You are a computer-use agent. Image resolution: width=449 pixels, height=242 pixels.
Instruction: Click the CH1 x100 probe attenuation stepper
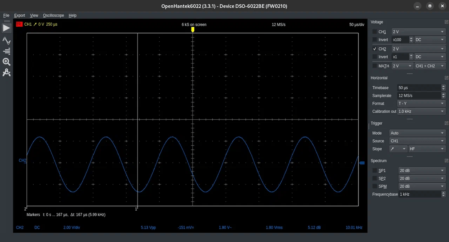click(x=411, y=40)
